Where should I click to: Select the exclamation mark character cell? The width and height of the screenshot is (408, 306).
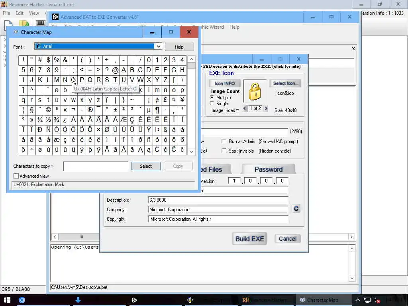point(23,60)
